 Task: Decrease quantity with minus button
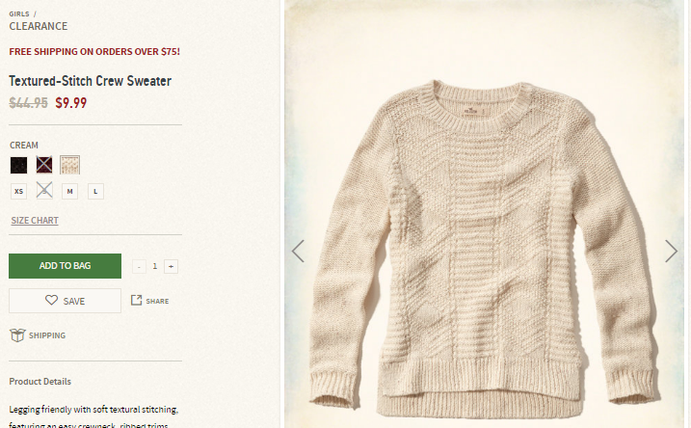[139, 266]
